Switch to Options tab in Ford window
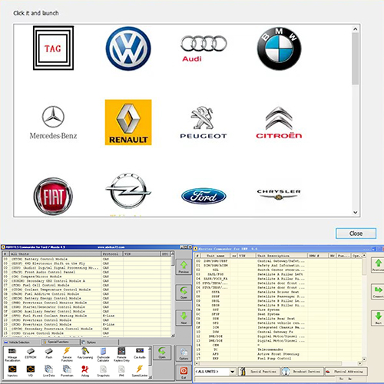The width and height of the screenshot is (384, 384). 100,342
